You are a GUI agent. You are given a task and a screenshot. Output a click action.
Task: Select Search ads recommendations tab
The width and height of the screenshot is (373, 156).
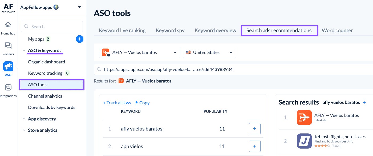click(279, 31)
